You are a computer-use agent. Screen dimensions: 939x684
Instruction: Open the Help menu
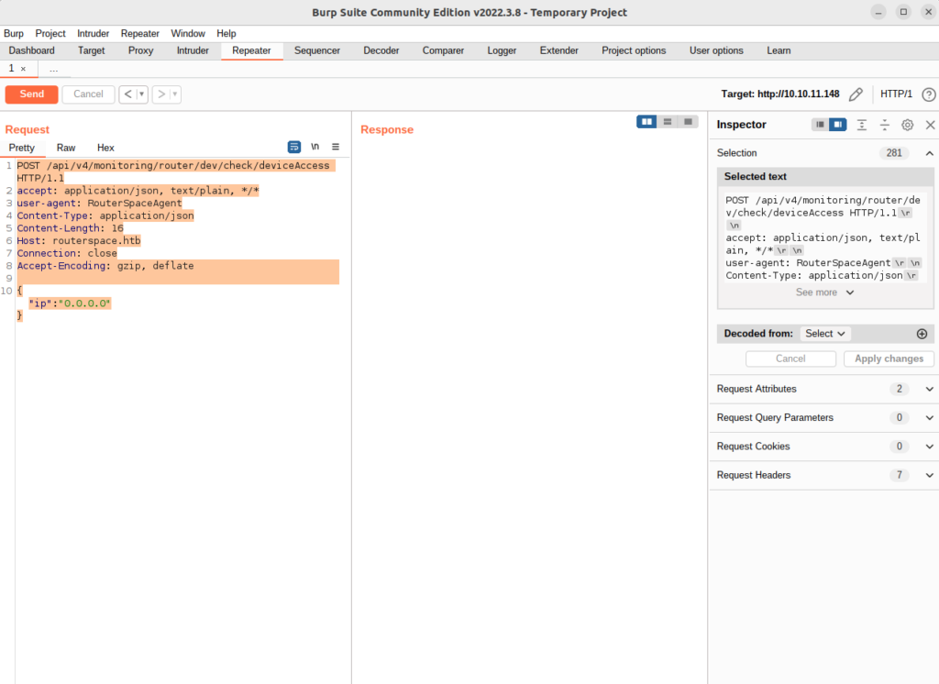(x=226, y=34)
